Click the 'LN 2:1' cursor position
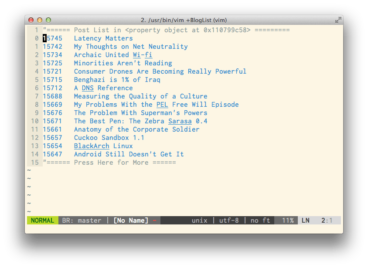Image resolution: width=368 pixels, height=268 pixels. 317,221
